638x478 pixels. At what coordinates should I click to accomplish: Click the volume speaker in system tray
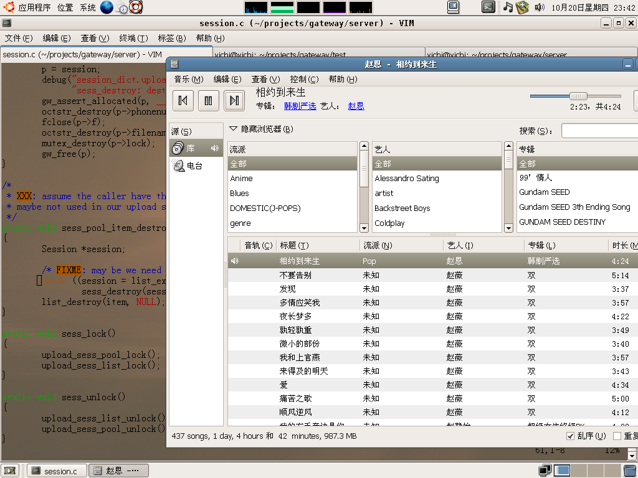tap(539, 7)
